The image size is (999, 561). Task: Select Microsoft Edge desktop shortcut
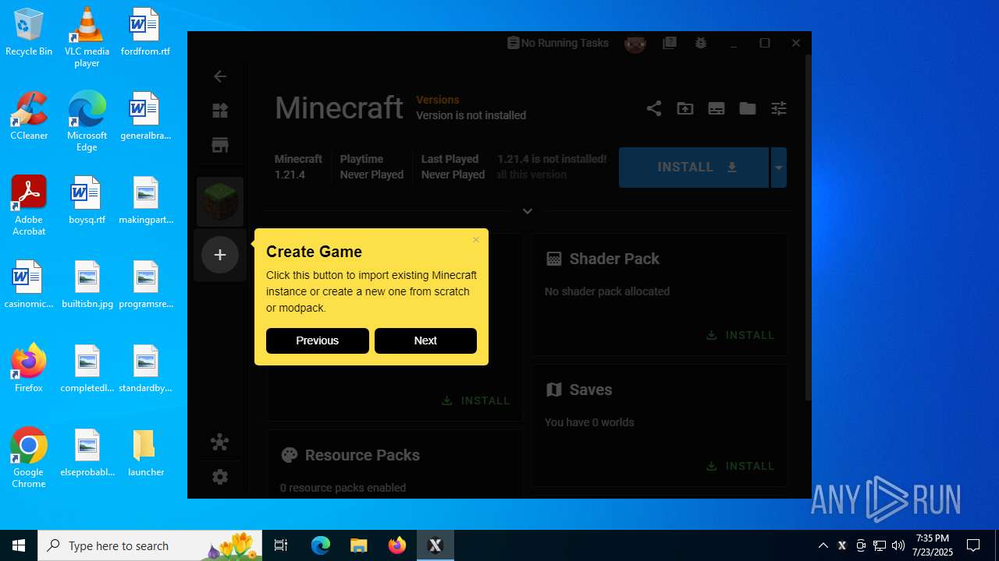[87, 121]
